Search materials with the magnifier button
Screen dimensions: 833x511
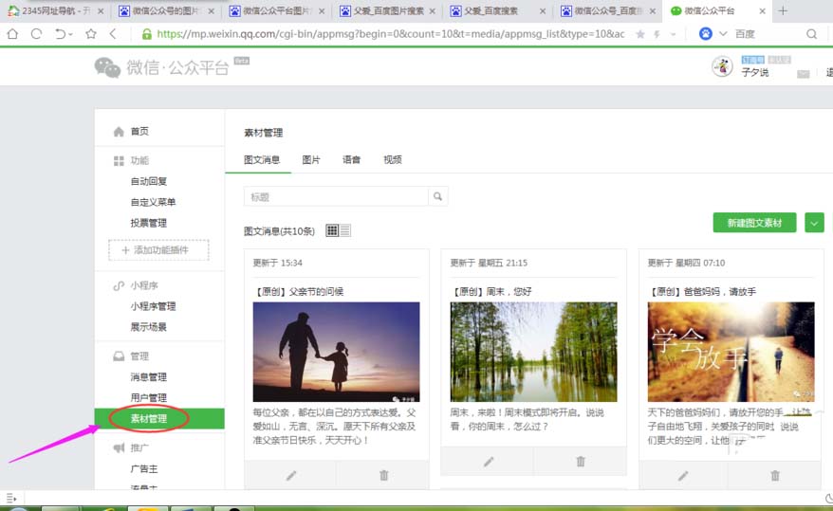(437, 196)
